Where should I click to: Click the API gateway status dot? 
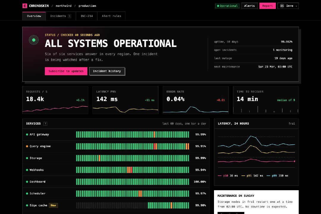pyautogui.click(x=27, y=135)
